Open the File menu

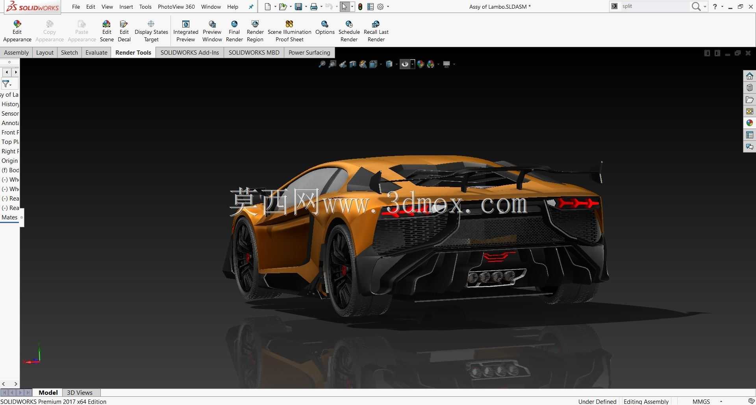pos(76,7)
